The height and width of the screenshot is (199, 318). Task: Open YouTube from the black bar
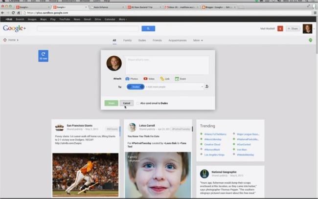pos(65,19)
